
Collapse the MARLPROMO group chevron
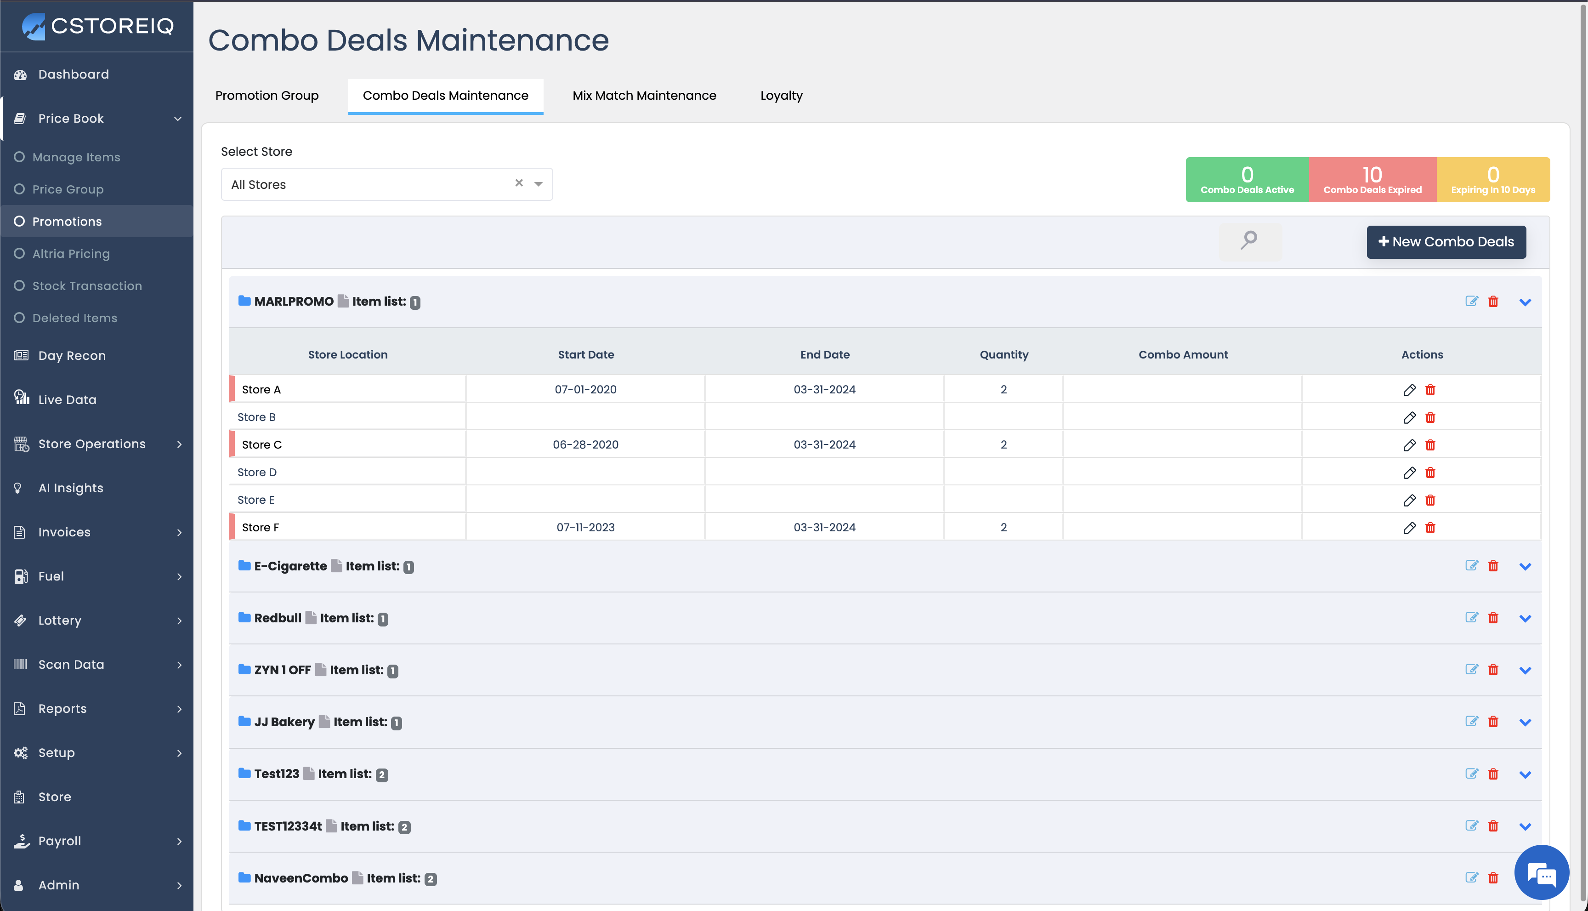(1525, 302)
